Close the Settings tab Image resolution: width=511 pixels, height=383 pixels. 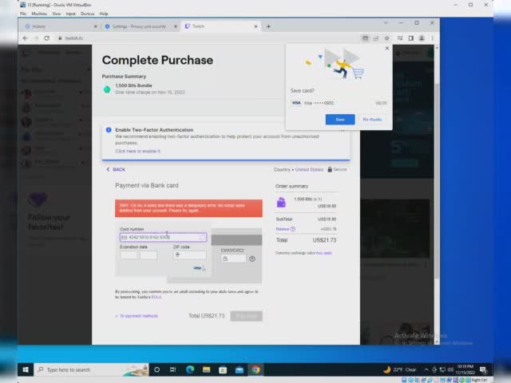click(x=176, y=26)
